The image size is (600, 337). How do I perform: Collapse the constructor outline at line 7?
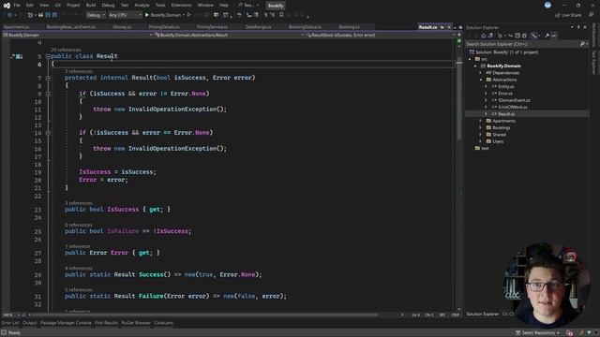click(48, 78)
